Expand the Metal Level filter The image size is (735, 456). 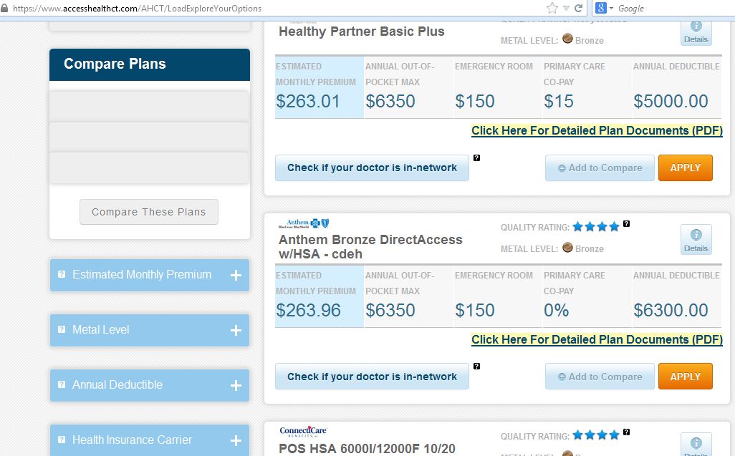[x=235, y=330]
